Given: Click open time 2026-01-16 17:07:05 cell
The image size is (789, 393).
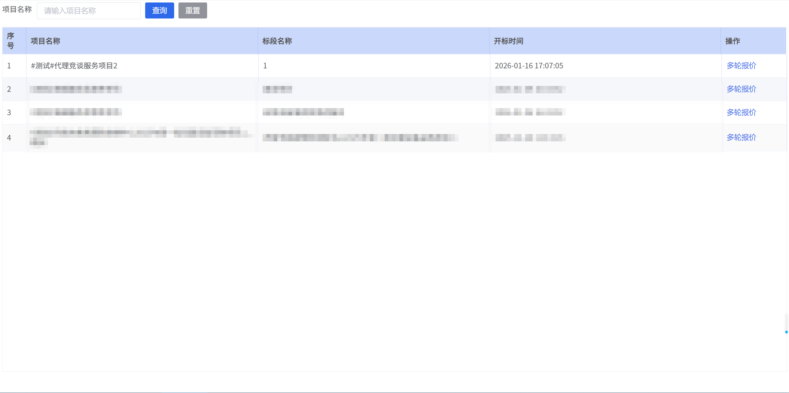Looking at the screenshot, I should (x=529, y=66).
